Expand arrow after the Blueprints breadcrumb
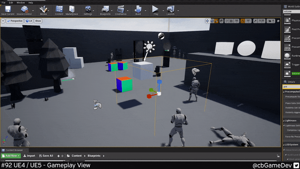 (x=104, y=156)
